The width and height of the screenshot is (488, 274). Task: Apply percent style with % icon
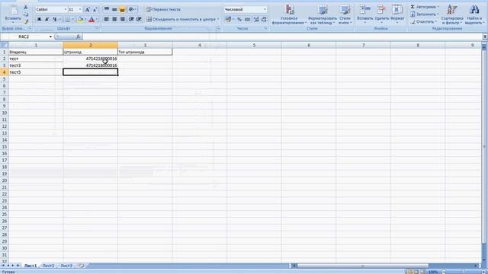(239, 20)
